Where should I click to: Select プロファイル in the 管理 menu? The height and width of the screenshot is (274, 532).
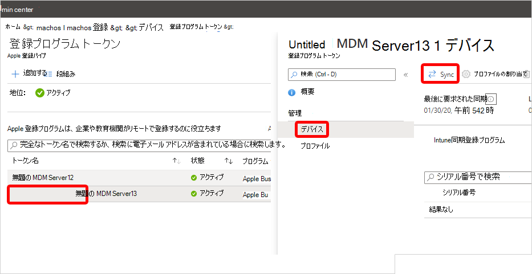click(315, 146)
